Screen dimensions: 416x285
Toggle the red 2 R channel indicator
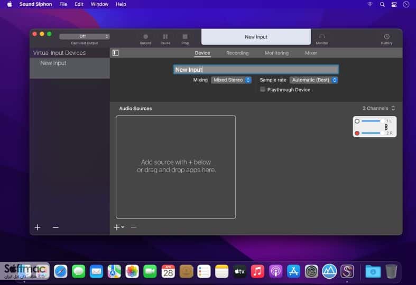click(x=357, y=133)
